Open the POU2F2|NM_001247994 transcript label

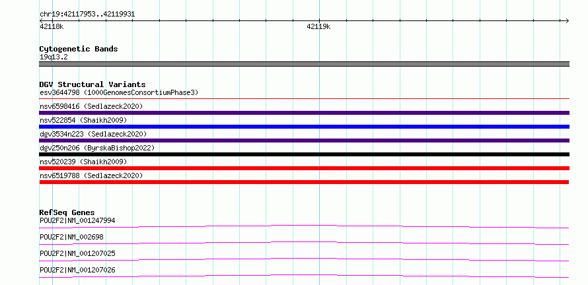tap(77, 220)
